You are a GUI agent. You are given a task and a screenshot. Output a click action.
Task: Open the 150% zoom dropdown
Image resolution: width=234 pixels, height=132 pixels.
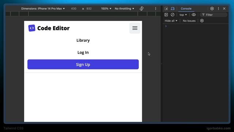coord(106,8)
